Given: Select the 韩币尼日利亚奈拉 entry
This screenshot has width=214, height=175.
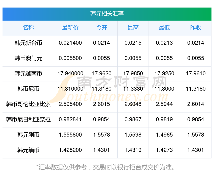Looking at the screenshot, I should click(28, 120).
